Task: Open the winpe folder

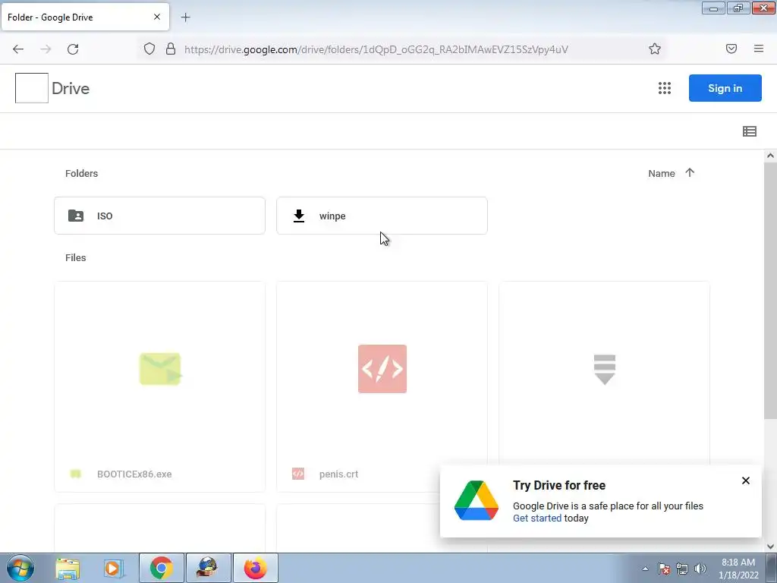Action: tap(382, 216)
